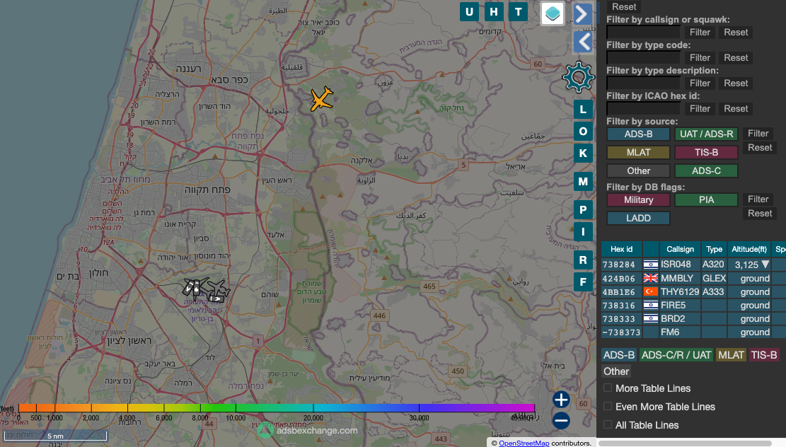Viewport: 786px width, 447px height.
Task: Click the M map button
Action: tap(583, 181)
